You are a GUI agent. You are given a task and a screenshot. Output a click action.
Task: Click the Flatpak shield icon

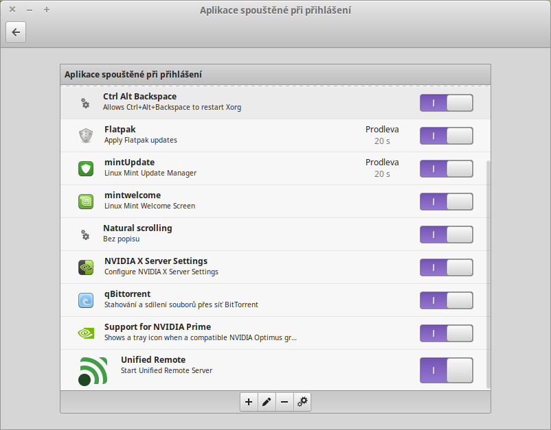86,136
